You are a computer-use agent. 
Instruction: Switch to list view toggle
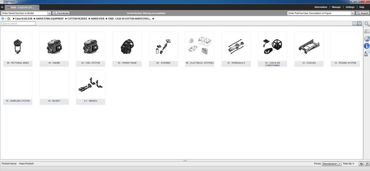tap(355, 23)
